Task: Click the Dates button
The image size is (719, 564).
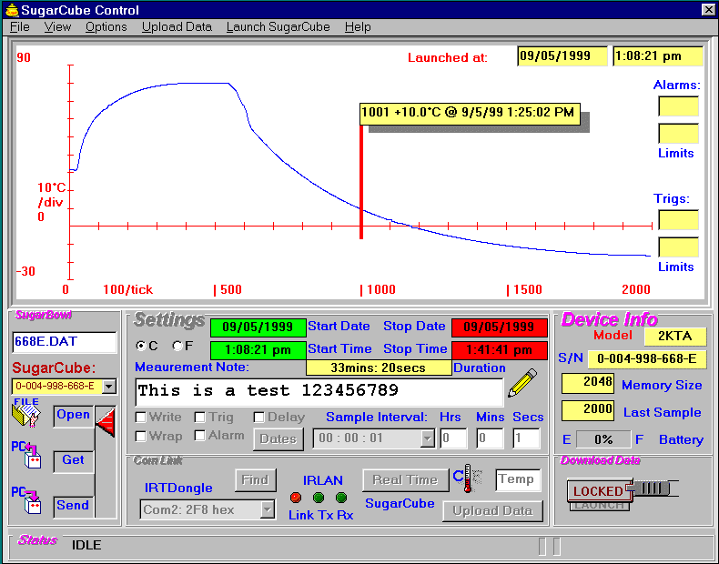Action: [278, 439]
